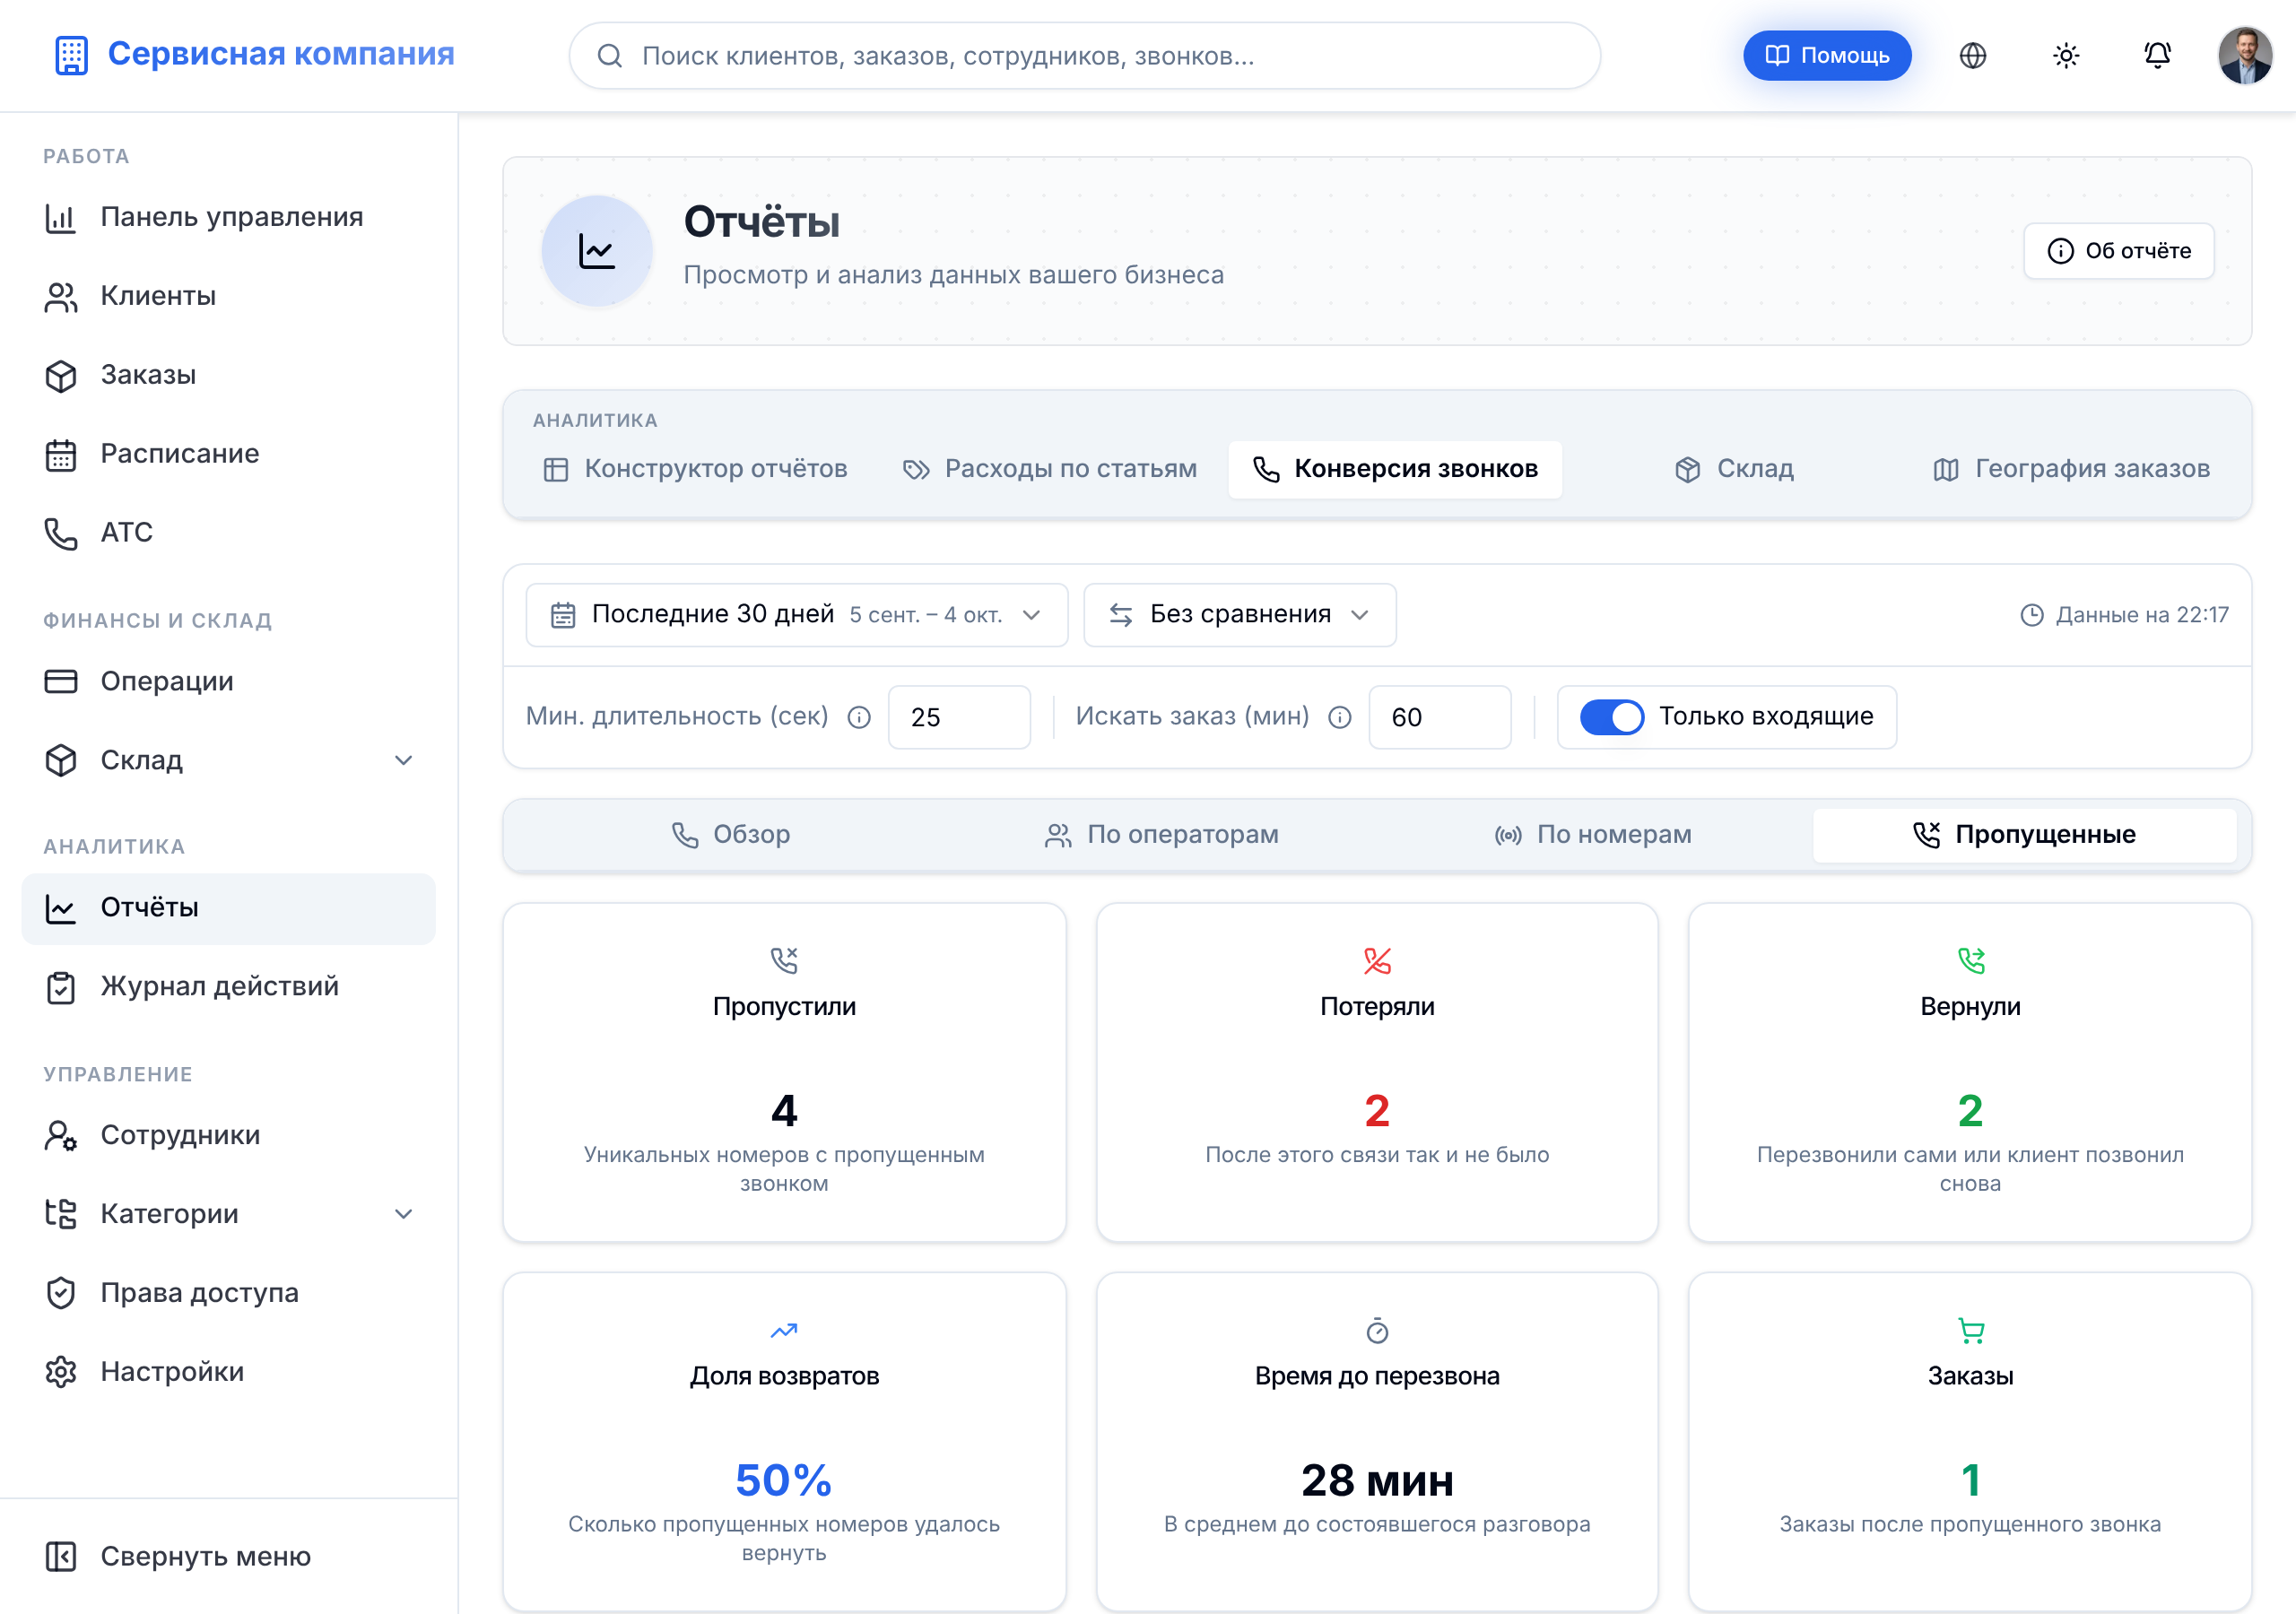
Task: Collapse the menu via Свернуть меню
Action: 177,1556
